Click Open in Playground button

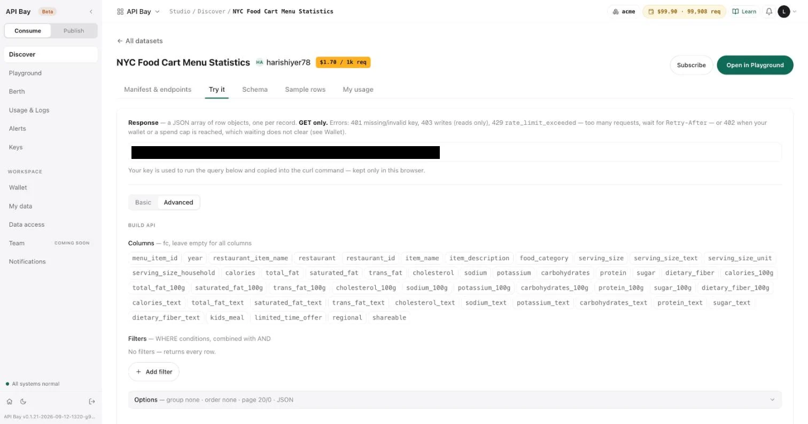pos(755,65)
